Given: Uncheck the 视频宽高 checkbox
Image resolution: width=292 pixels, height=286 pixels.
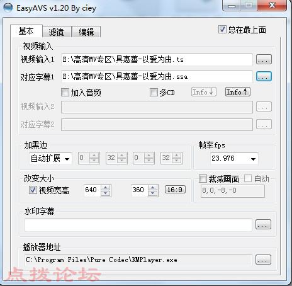Looking at the screenshot, I should point(33,190).
